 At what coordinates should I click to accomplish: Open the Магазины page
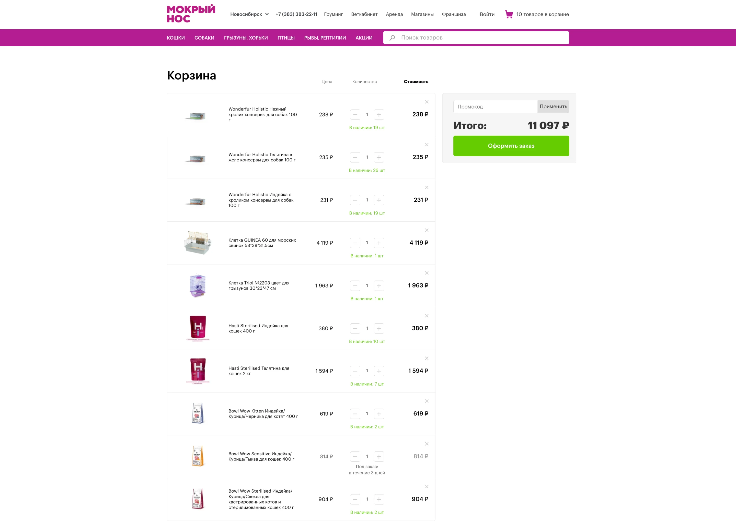point(422,14)
